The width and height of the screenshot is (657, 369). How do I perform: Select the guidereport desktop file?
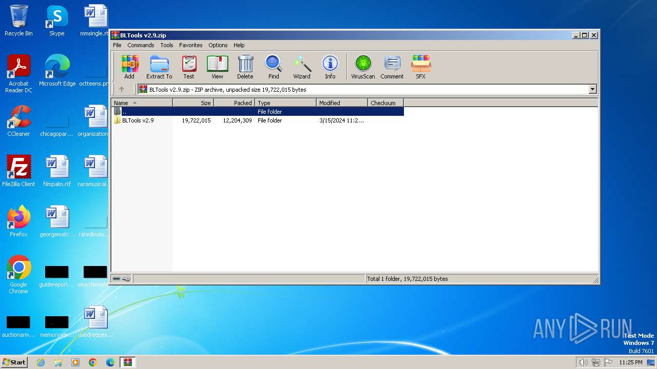tap(57, 276)
